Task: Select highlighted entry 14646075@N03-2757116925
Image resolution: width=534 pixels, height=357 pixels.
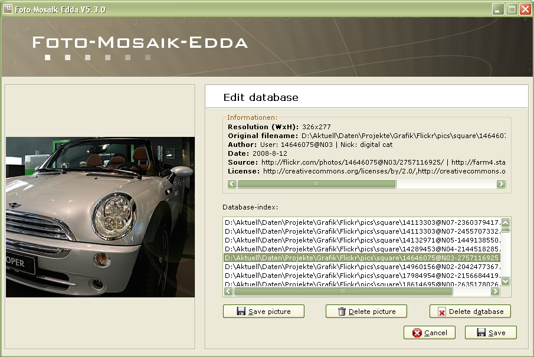Action: [x=362, y=258]
